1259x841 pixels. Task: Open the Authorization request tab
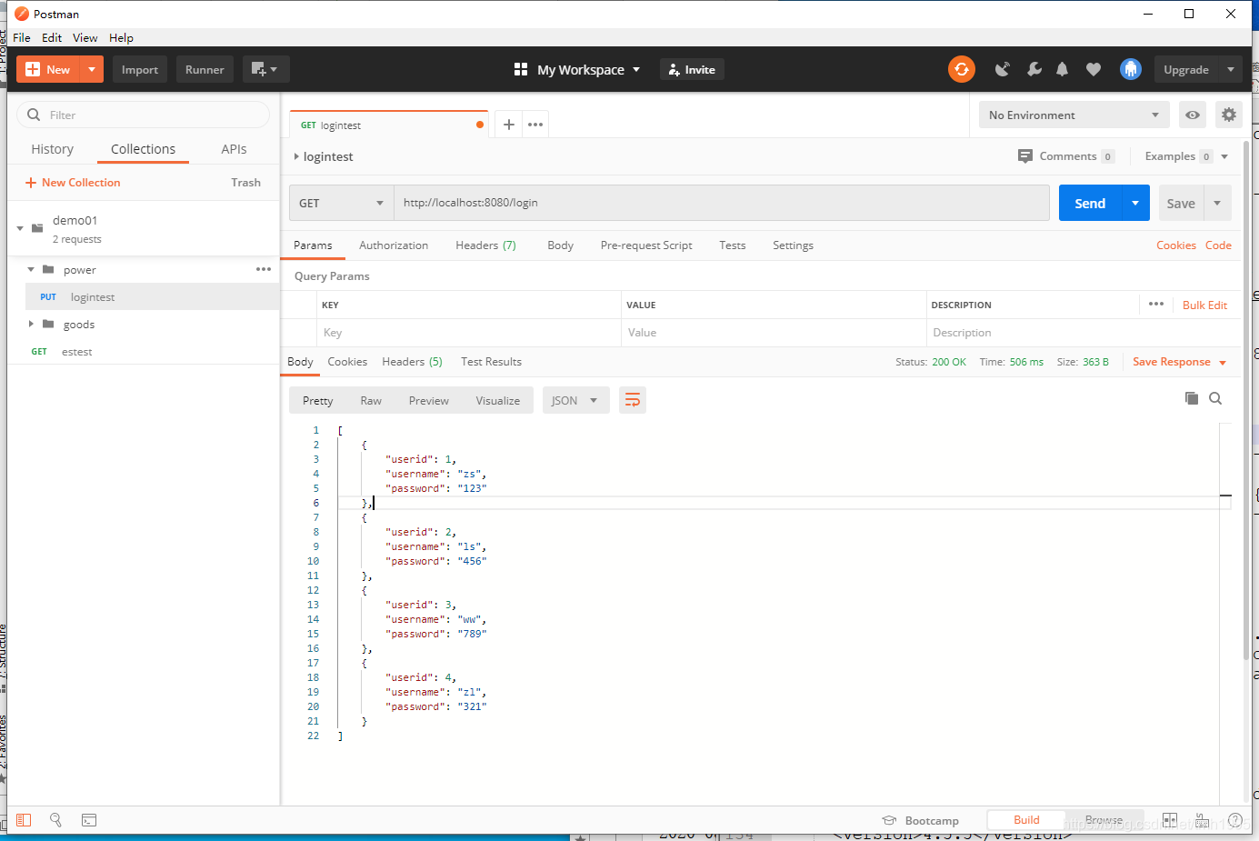pyautogui.click(x=394, y=245)
